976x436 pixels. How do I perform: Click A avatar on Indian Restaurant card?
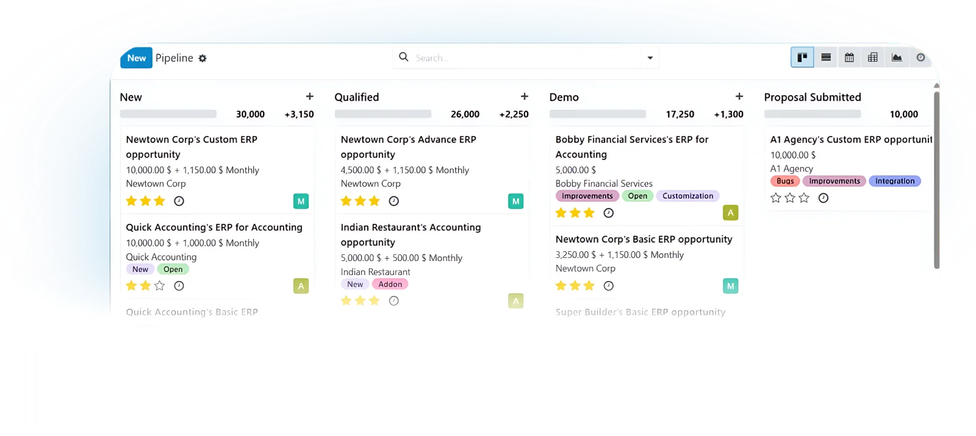coord(516,301)
